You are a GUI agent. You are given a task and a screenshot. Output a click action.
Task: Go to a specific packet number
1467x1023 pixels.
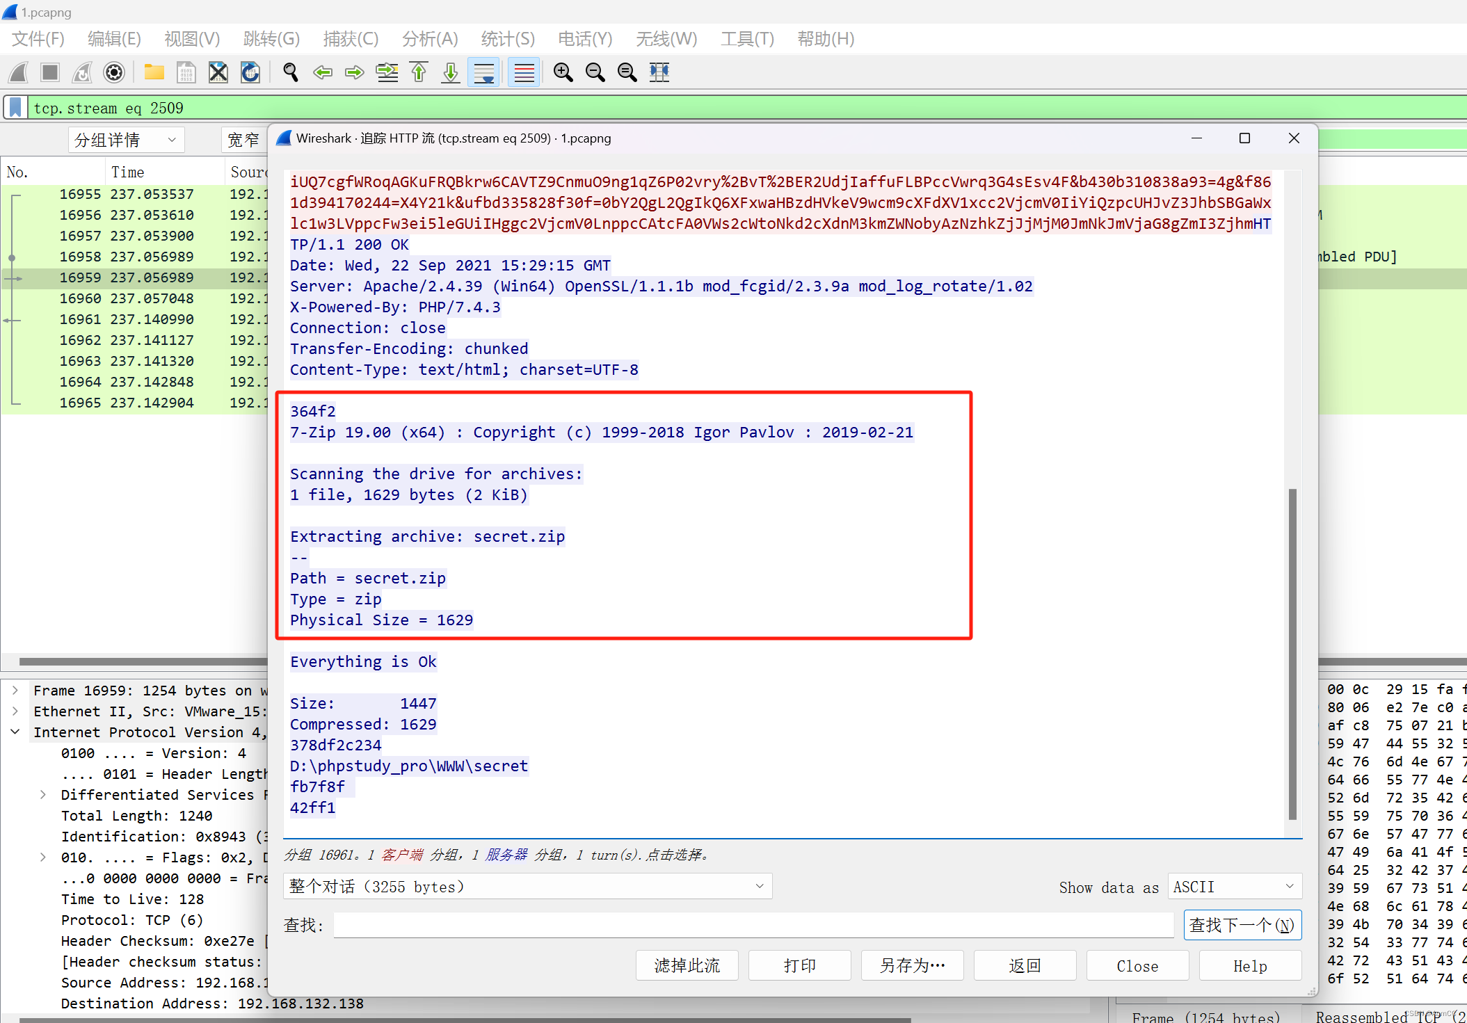coord(387,72)
